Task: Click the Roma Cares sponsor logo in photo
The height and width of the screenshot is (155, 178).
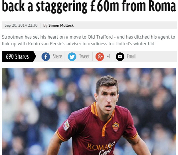Action: [x=101, y=148]
